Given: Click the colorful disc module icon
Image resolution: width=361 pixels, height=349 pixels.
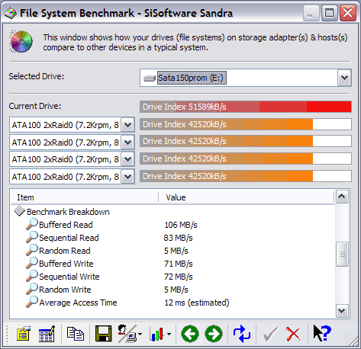Looking at the screenshot, I should click(x=21, y=41).
